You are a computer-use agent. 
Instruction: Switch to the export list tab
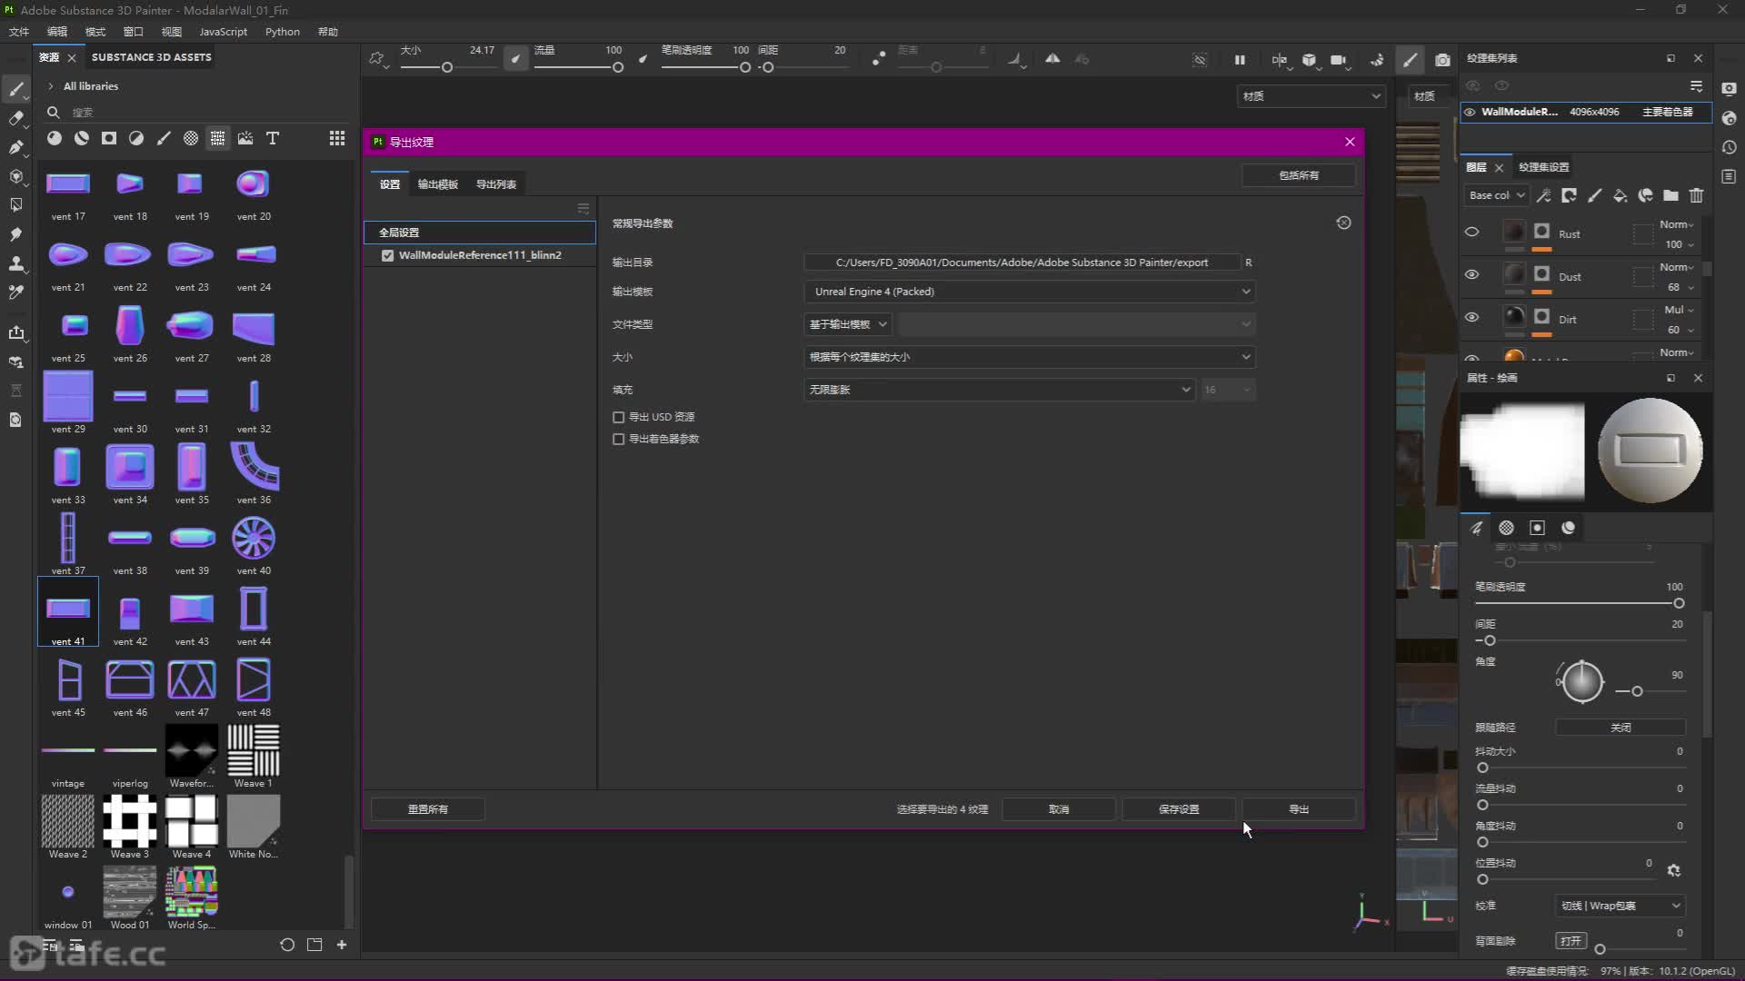coord(495,184)
